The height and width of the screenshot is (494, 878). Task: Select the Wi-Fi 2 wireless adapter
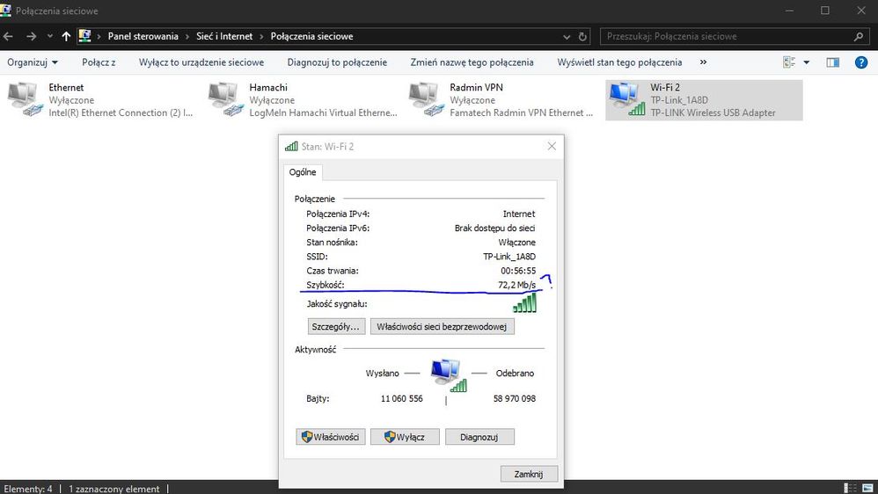(626, 99)
